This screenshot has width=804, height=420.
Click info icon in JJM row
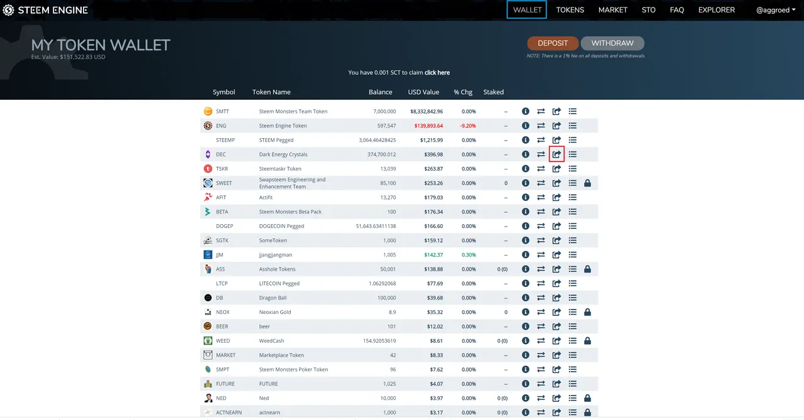(526, 255)
